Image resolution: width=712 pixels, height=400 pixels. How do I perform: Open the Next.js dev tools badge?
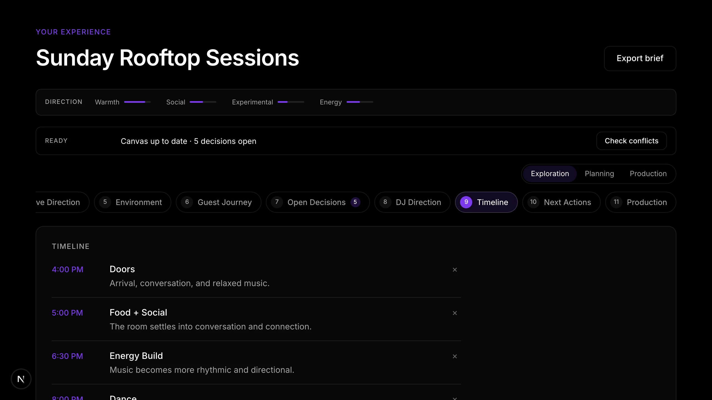click(21, 379)
